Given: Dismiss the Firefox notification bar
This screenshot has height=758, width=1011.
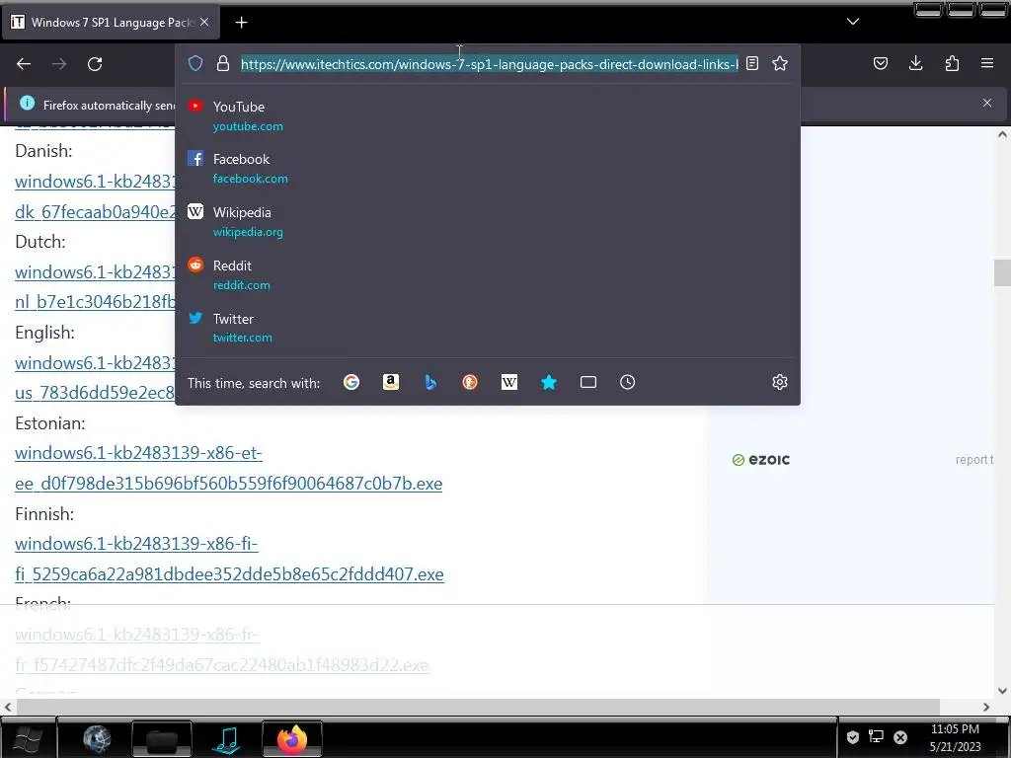Looking at the screenshot, I should tap(987, 103).
